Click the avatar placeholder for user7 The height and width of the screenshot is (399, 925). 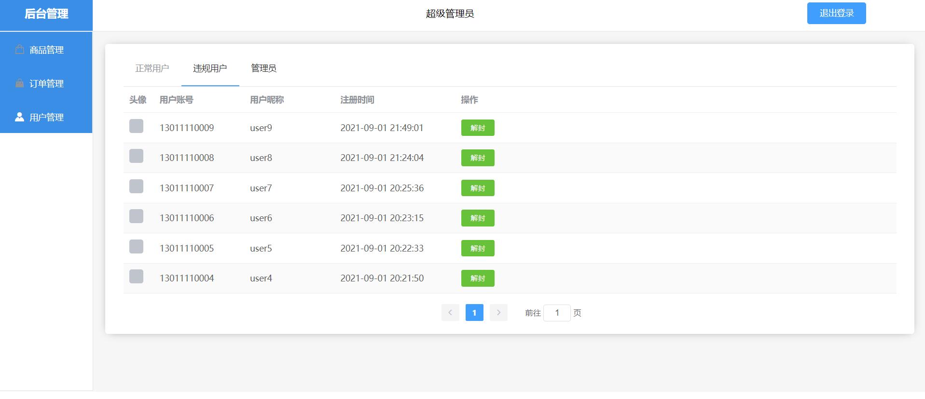[136, 186]
